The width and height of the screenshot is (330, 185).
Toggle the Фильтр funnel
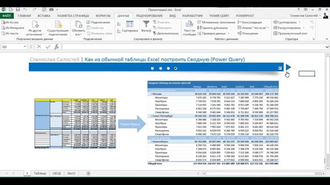[146, 26]
